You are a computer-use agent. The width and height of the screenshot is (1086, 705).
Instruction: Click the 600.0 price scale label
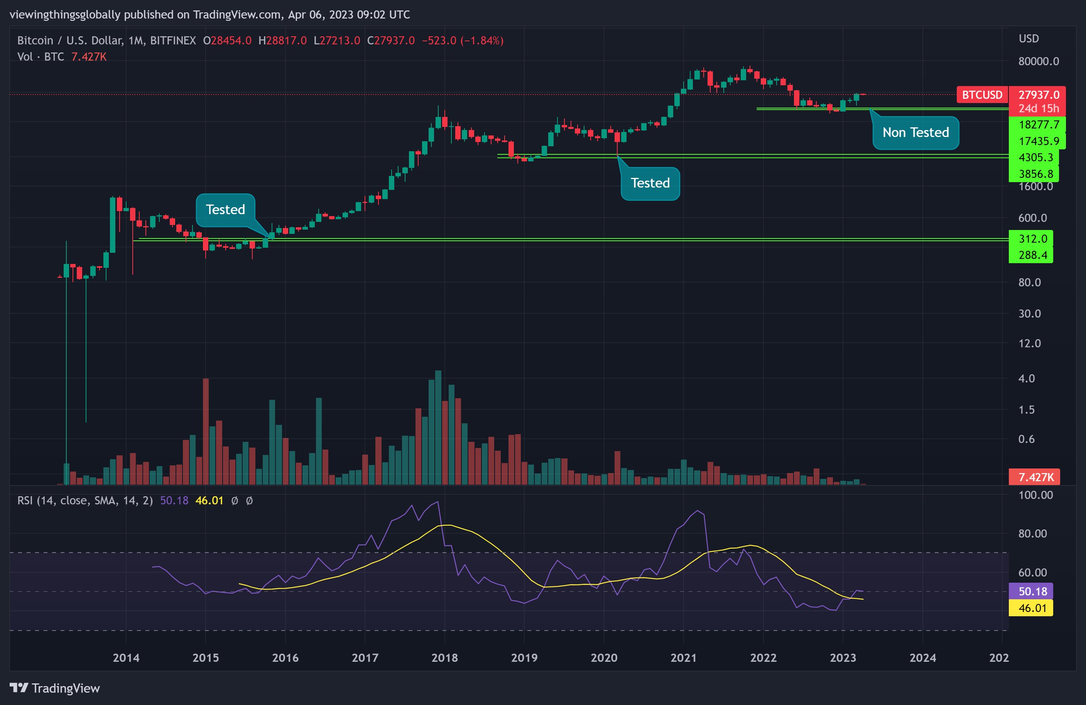(x=1032, y=218)
